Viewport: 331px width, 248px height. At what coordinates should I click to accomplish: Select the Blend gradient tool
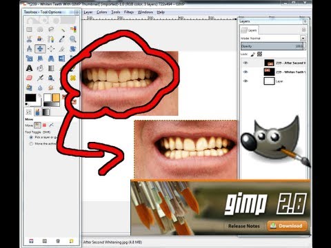click(x=51, y=68)
